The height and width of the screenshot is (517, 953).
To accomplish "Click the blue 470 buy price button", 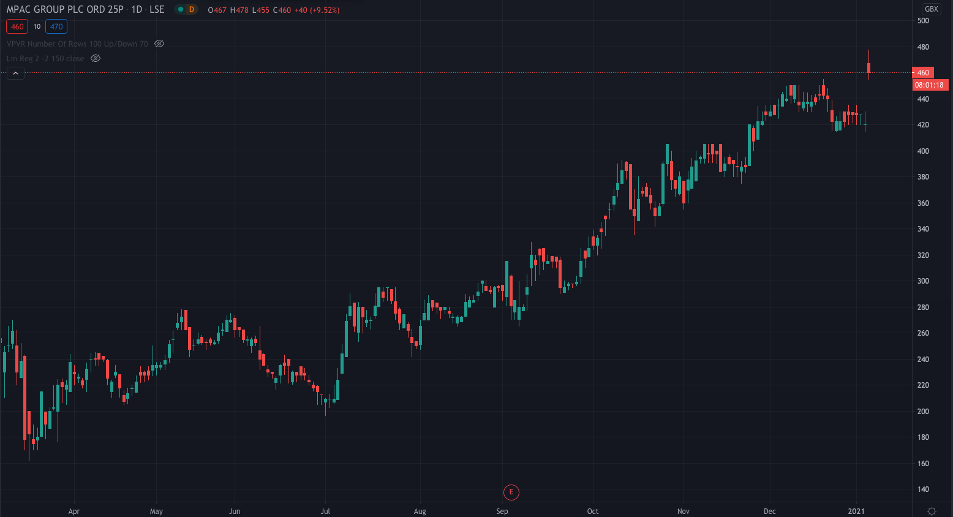I will [56, 26].
